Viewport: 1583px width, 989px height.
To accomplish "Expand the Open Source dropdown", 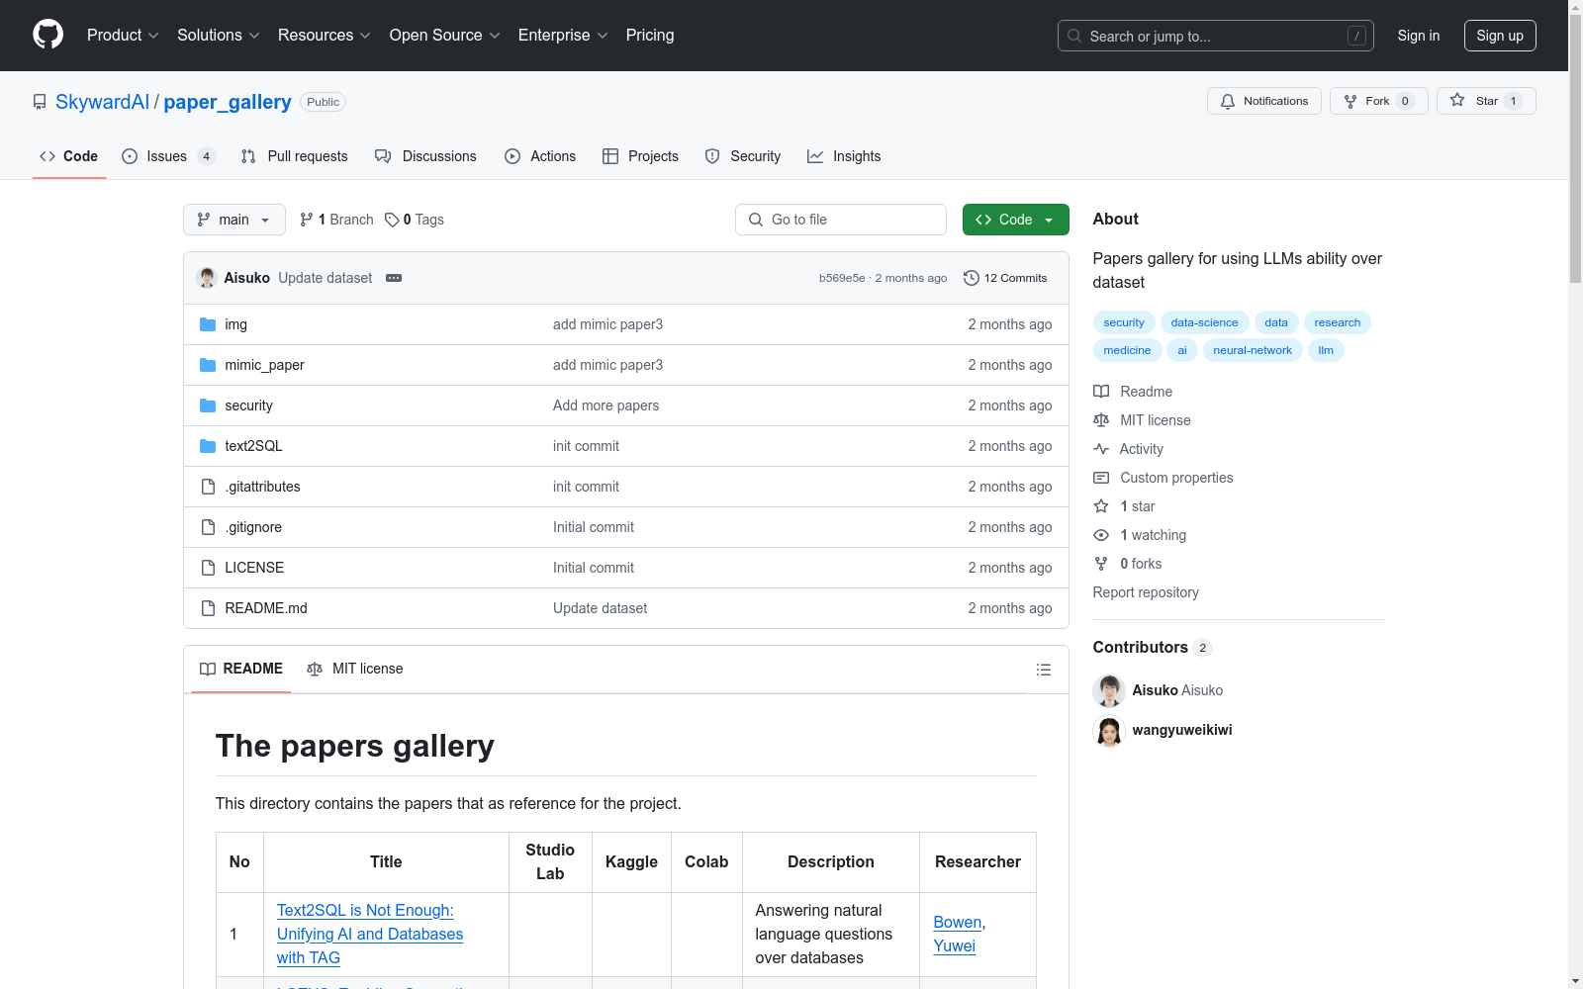I will [445, 35].
